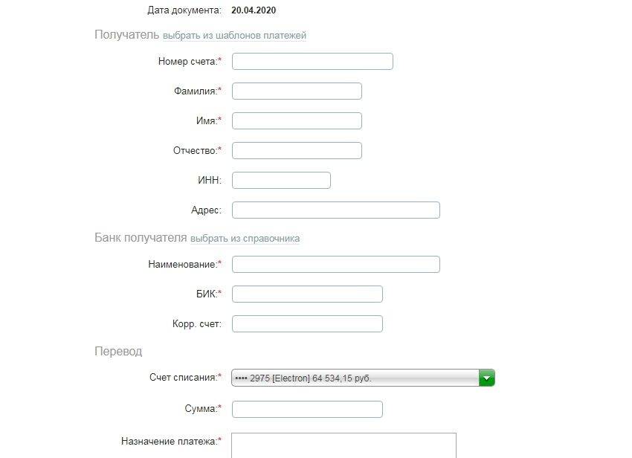The height and width of the screenshot is (458, 632).
Task: Click the Банк получателя section heading
Action: point(140,238)
